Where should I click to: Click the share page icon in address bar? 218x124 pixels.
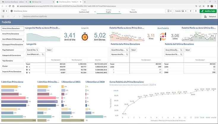tap(200, 6)
